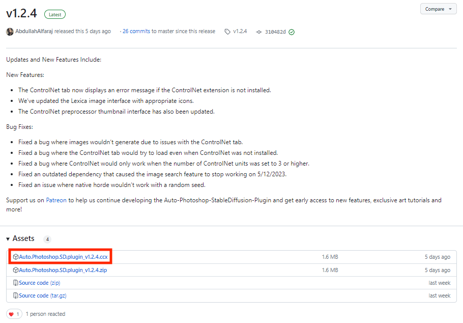This screenshot has width=463, height=323.
Task: Click the Latest release badge
Action: coord(55,14)
